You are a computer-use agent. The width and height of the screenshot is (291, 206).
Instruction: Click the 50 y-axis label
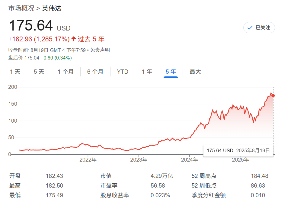point(11,137)
